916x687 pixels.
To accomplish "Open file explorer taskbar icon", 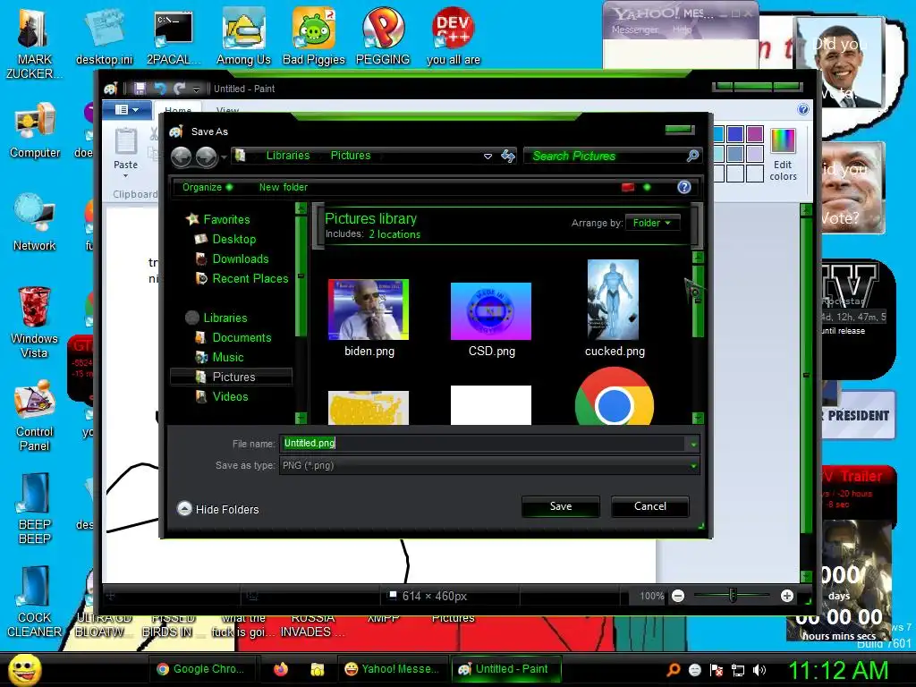I will (x=318, y=669).
